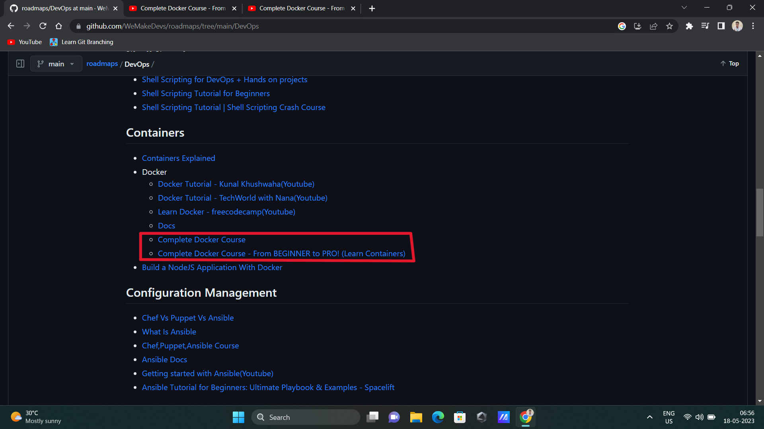Select the YouTube bookmark
The image size is (764, 429).
[24, 42]
